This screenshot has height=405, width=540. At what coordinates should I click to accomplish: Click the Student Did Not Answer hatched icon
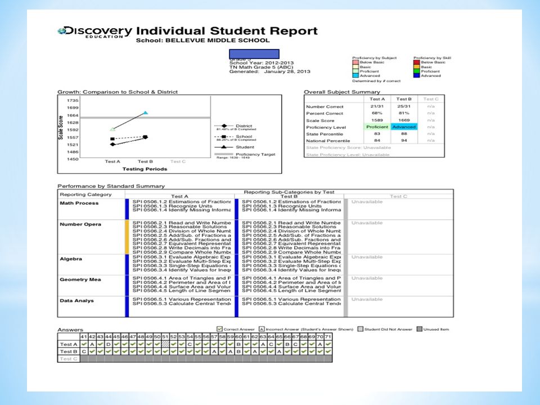coord(360,329)
